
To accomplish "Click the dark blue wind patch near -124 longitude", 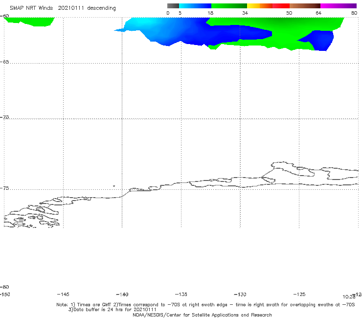I will click(322, 41).
